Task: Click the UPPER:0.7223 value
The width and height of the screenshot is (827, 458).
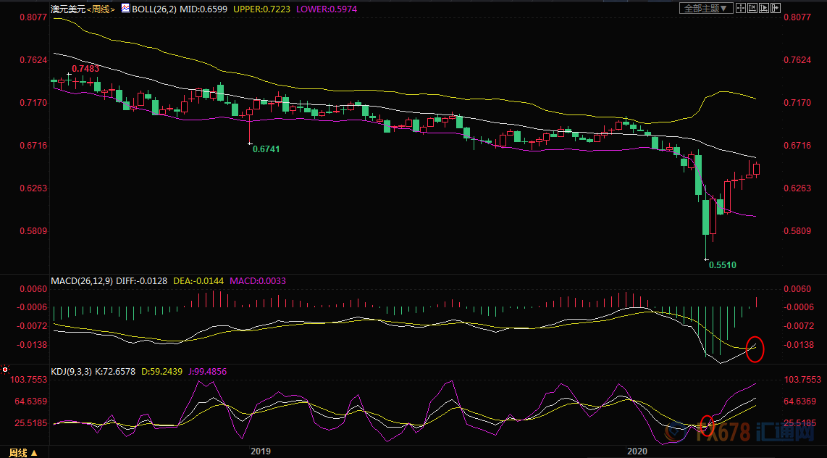Action: pos(260,9)
